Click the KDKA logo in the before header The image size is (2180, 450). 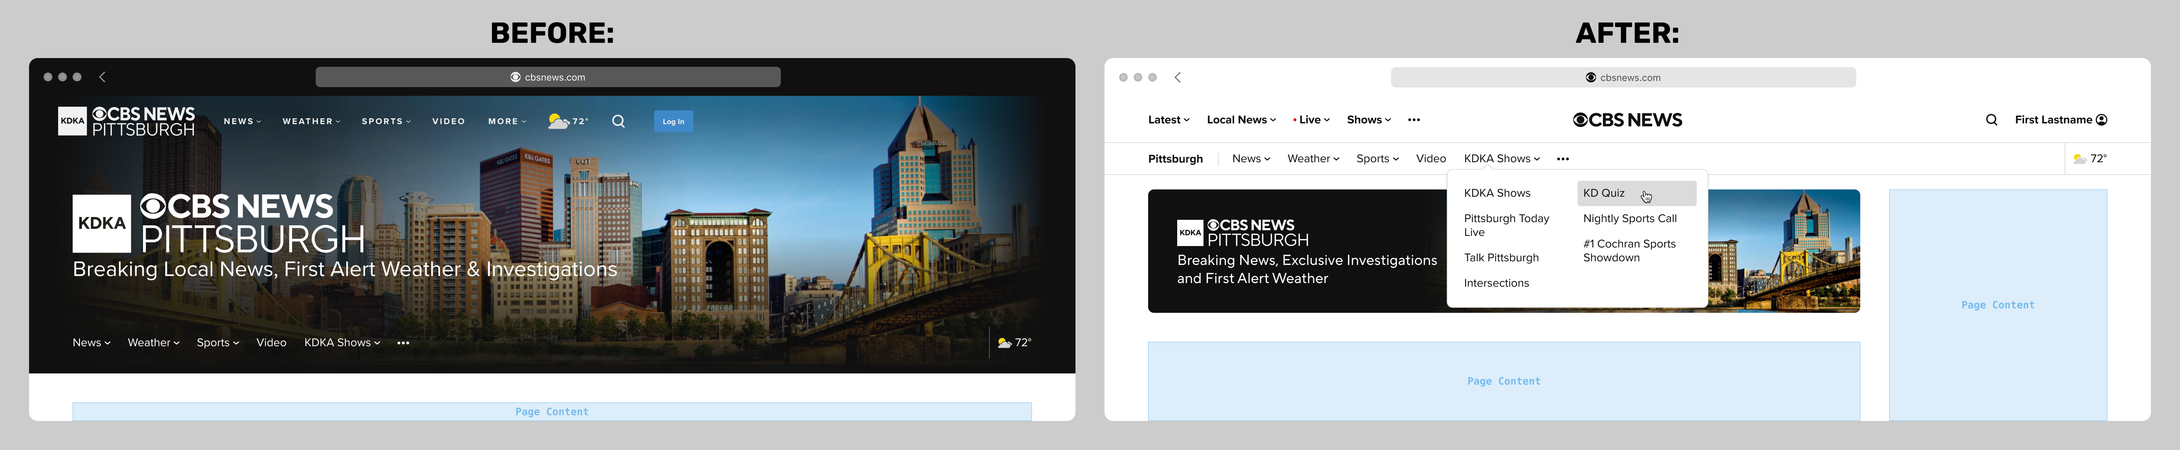click(x=72, y=121)
